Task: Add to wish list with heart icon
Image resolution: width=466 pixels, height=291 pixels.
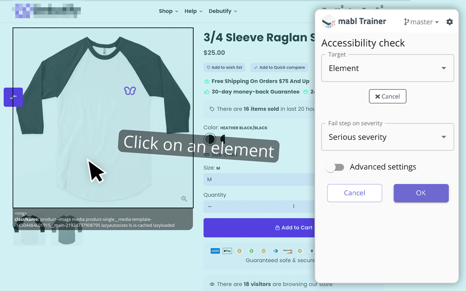Action: [x=225, y=67]
